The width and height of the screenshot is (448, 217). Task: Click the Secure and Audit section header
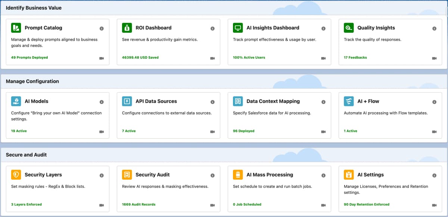tap(26, 155)
